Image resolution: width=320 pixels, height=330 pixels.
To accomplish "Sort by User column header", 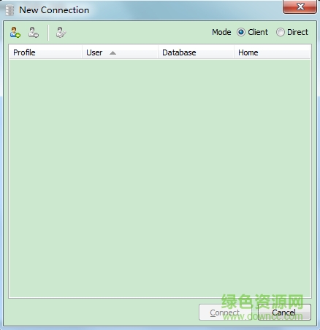I will click(x=121, y=52).
